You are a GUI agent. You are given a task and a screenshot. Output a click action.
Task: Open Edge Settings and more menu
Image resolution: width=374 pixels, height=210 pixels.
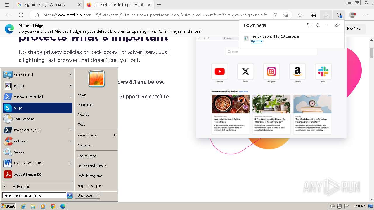tap(366, 15)
